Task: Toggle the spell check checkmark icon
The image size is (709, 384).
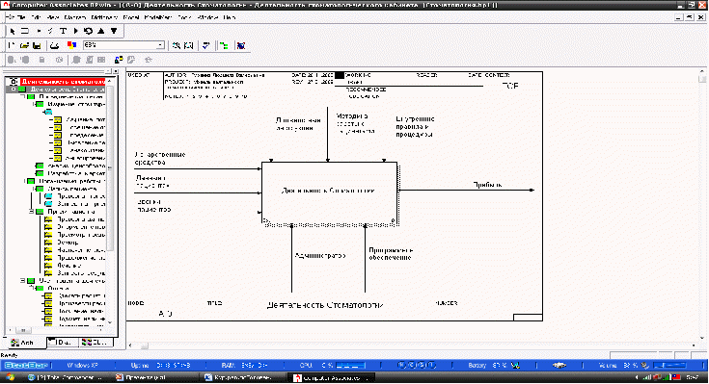Action: click(x=205, y=45)
